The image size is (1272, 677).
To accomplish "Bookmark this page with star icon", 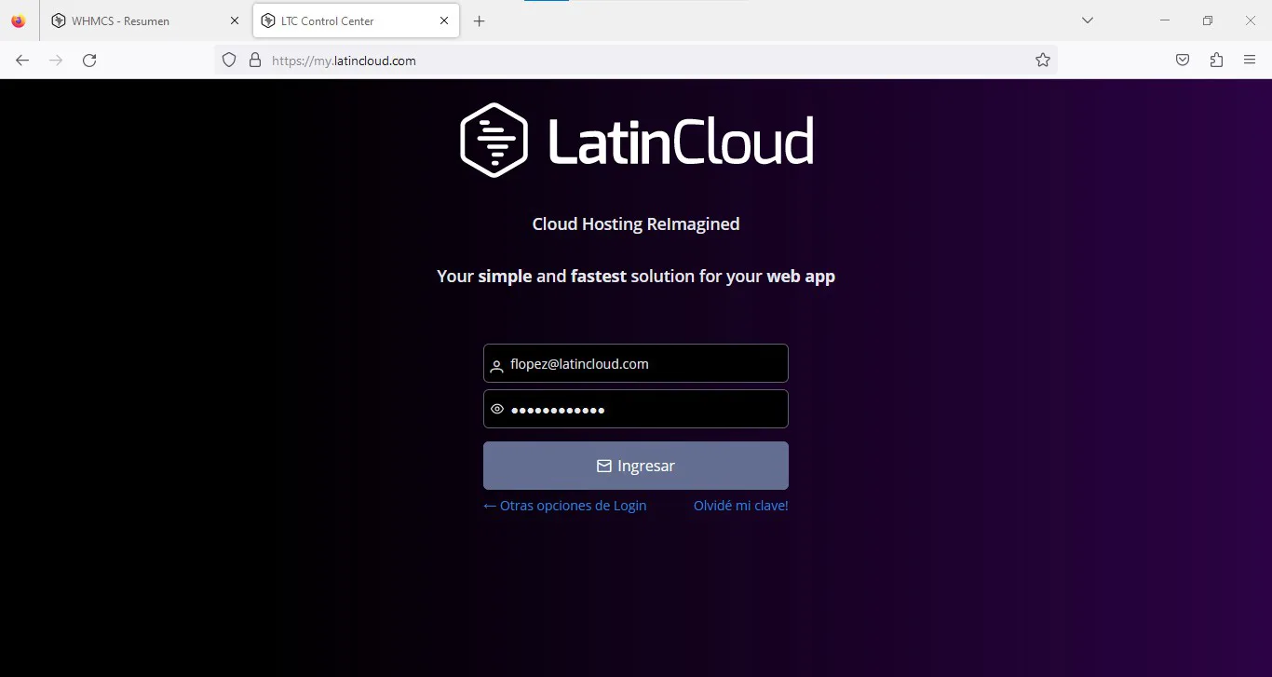I will coord(1043,61).
